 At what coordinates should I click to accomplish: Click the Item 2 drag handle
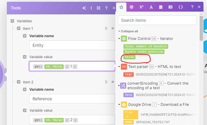click(x=106, y=82)
